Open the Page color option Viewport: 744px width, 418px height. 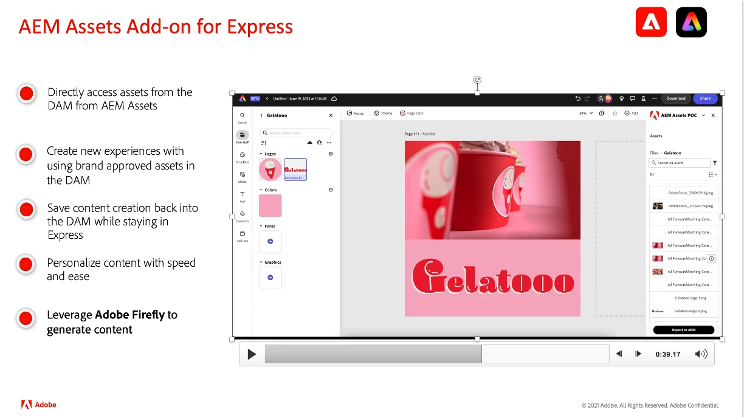412,113
